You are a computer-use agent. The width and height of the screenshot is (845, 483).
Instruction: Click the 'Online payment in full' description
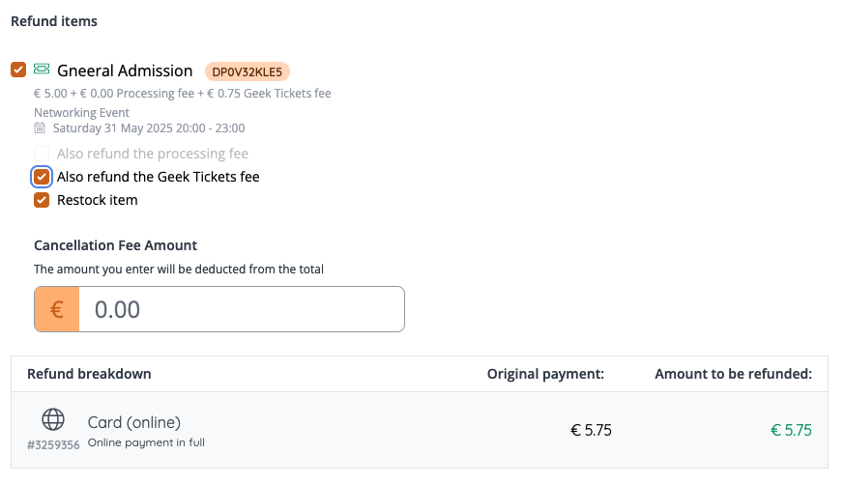146,442
